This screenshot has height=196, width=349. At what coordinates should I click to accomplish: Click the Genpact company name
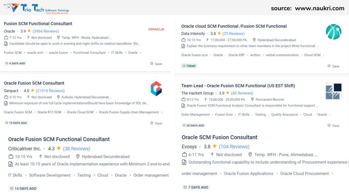click(x=11, y=91)
